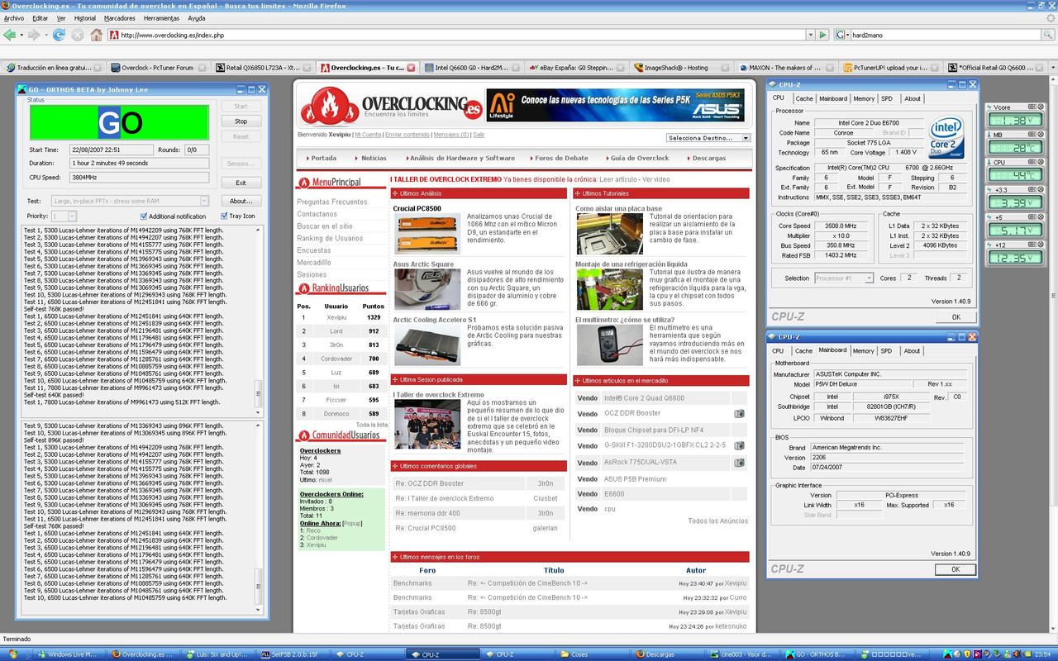Open Windows Live Messenger from taskbar
Image resolution: width=1058 pixels, height=661 pixels.
[x=69, y=654]
